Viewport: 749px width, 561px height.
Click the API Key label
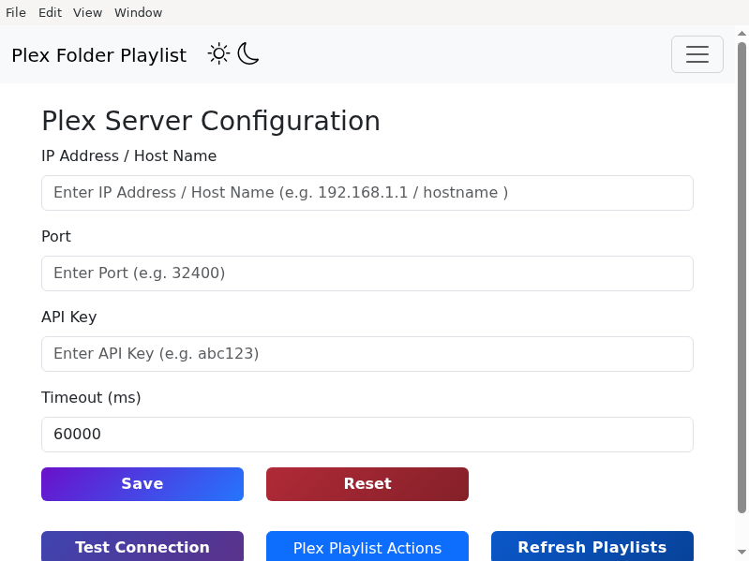pos(69,317)
